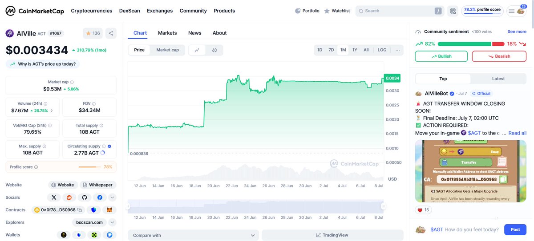
Task: Open Products nav menu
Action: (x=224, y=11)
